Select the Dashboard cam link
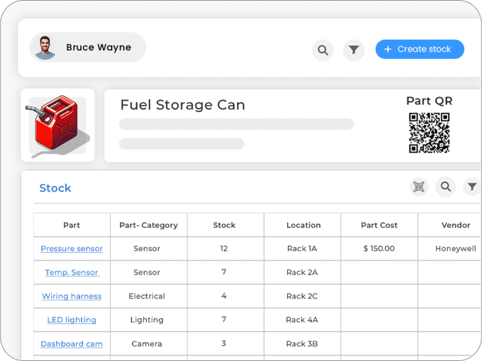This screenshot has width=482, height=361. click(x=72, y=344)
